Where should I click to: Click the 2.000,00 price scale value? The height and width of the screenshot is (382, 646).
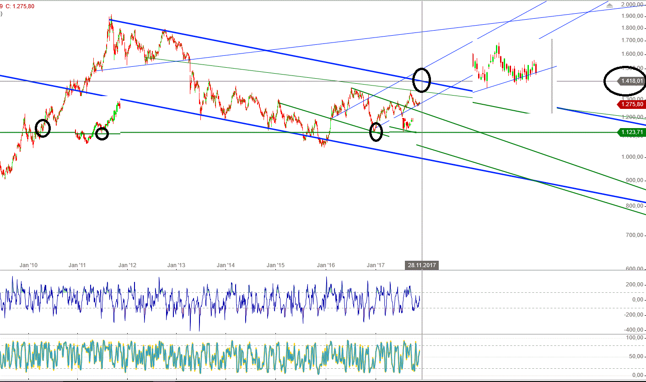(631, 4)
